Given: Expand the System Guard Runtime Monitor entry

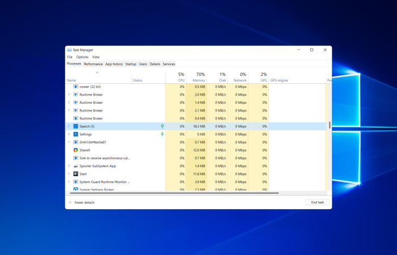Looking at the screenshot, I should [x=69, y=182].
